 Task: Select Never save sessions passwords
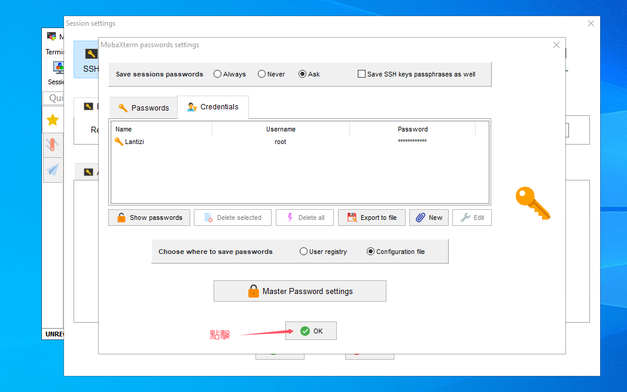pyautogui.click(x=261, y=74)
